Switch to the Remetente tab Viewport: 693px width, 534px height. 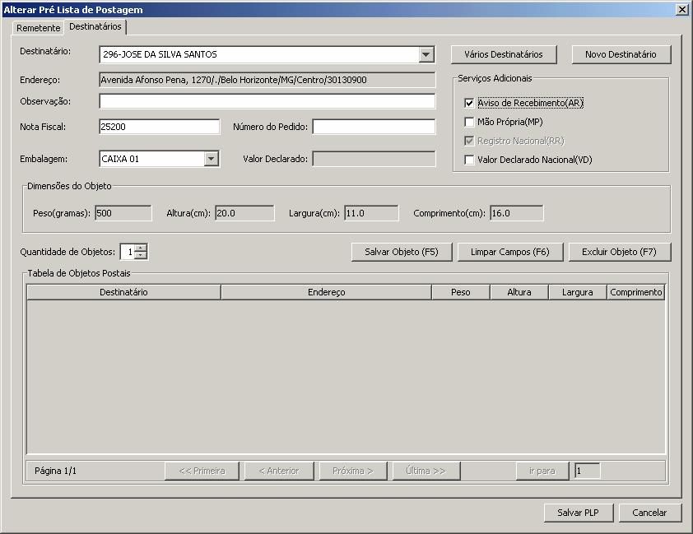coord(37,27)
